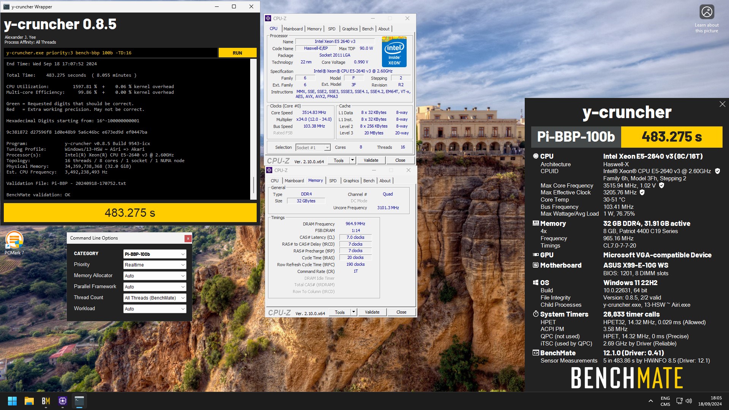This screenshot has height=410, width=729.
Task: Click the network icon in system tray
Action: (679, 401)
